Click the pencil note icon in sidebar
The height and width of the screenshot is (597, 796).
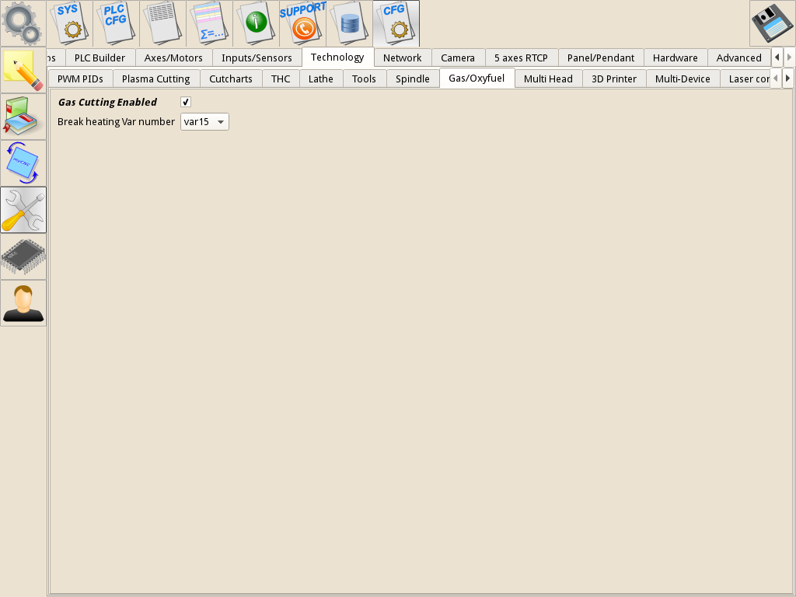pyautogui.click(x=23, y=71)
